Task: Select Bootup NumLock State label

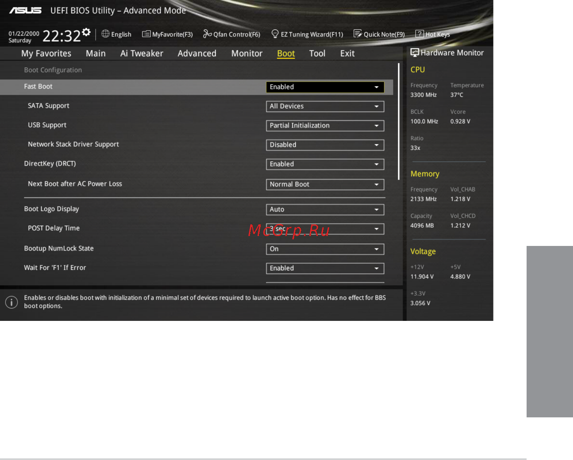Action: pyautogui.click(x=59, y=248)
